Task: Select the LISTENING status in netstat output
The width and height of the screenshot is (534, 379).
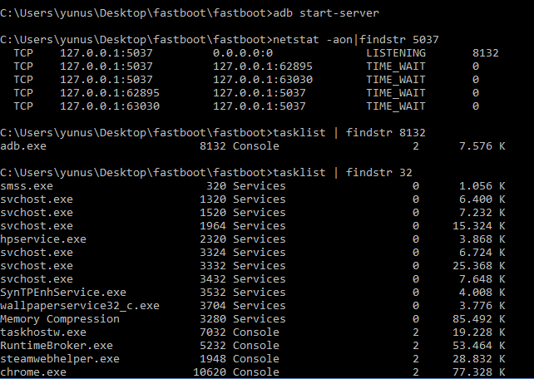Action: [x=396, y=53]
